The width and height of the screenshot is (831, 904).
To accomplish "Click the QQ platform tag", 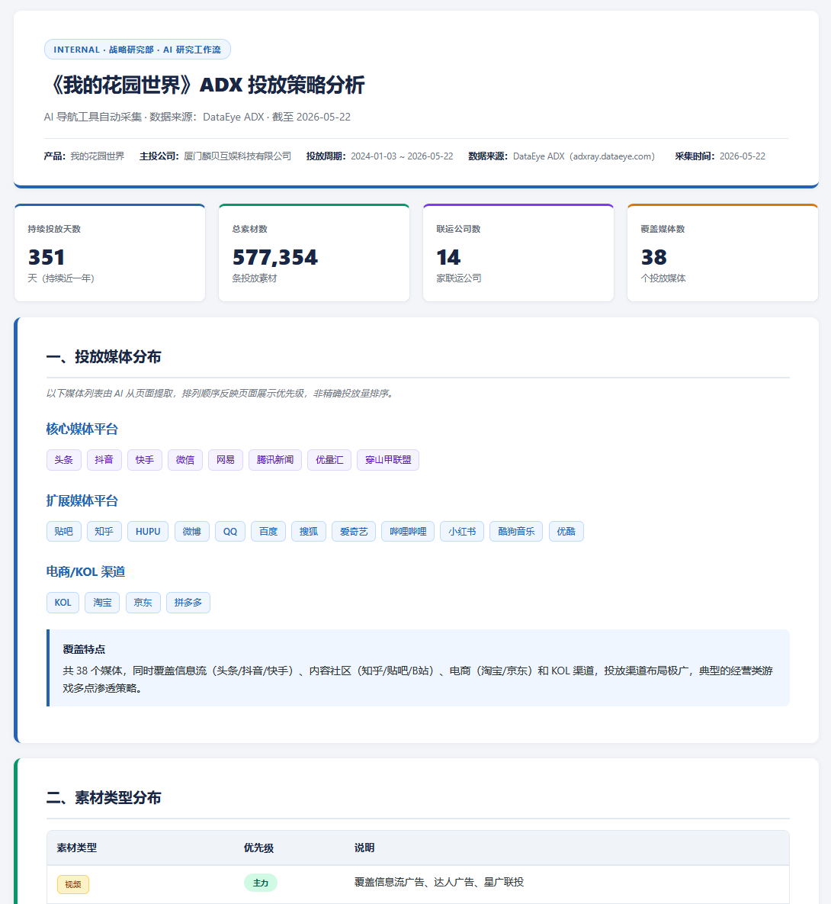I will pos(230,532).
